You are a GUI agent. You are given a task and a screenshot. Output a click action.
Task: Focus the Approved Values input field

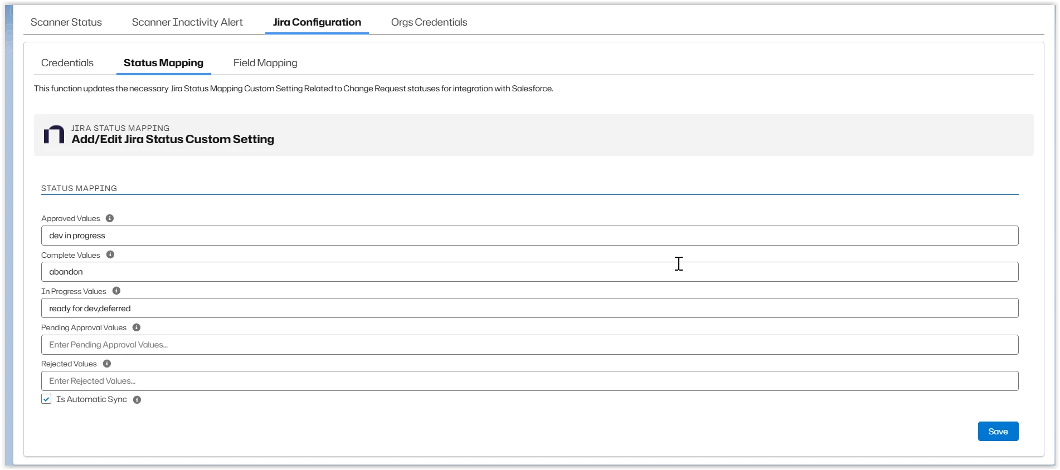[529, 236]
